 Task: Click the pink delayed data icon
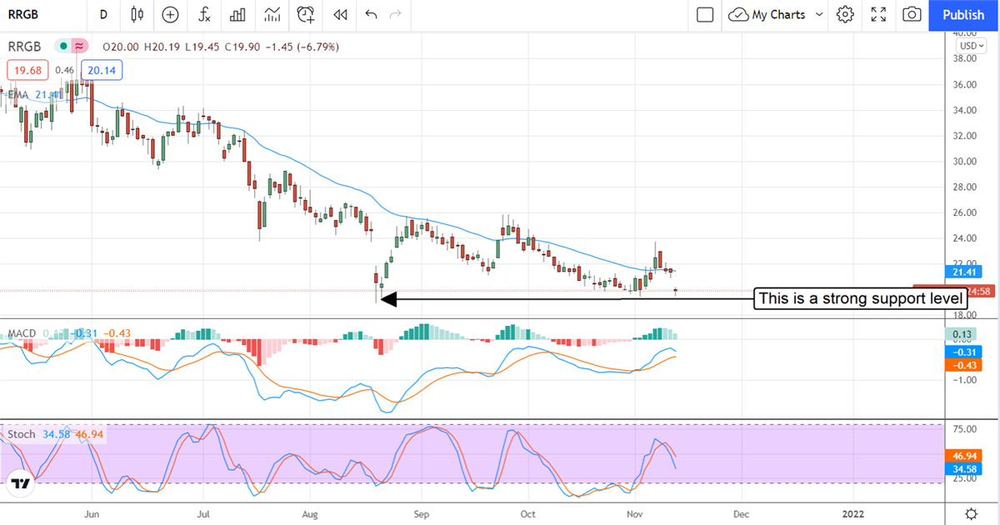point(80,47)
